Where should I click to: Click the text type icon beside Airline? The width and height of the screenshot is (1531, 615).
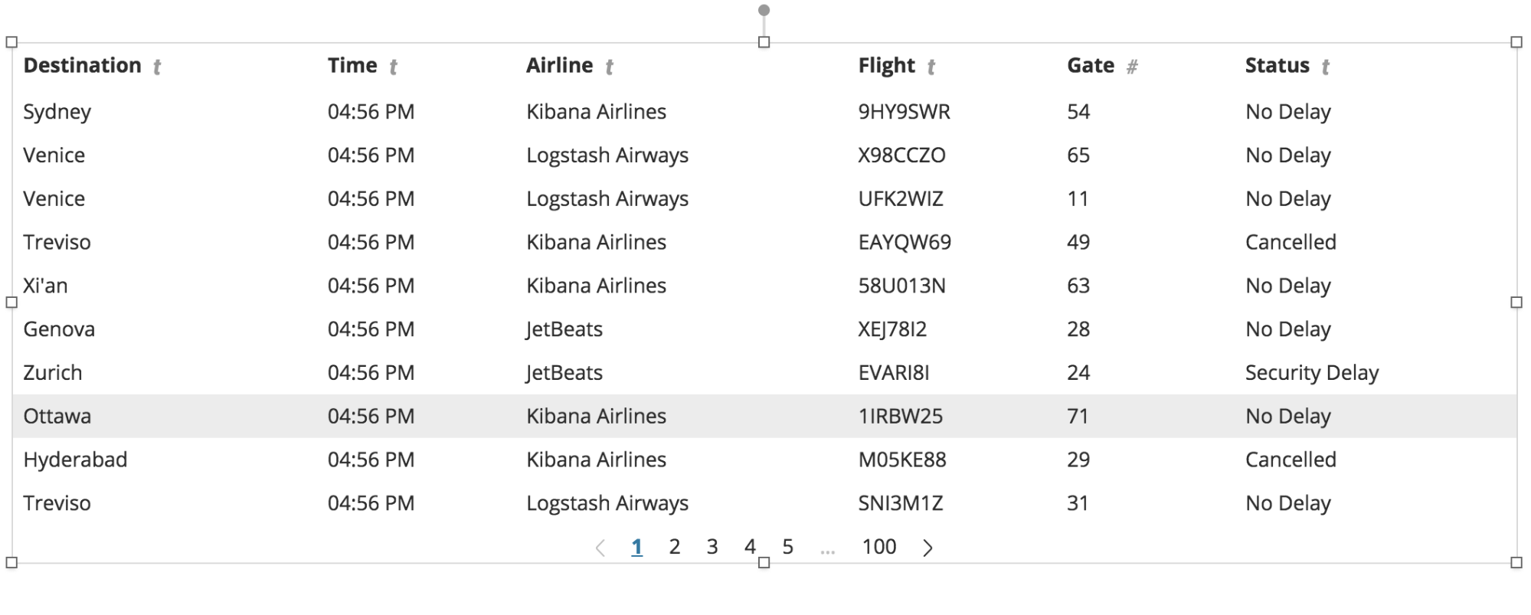(x=609, y=67)
